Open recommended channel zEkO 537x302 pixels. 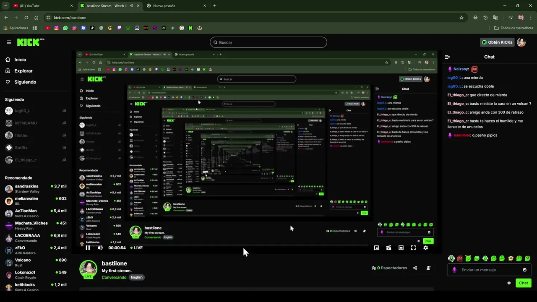pyautogui.click(x=36, y=250)
